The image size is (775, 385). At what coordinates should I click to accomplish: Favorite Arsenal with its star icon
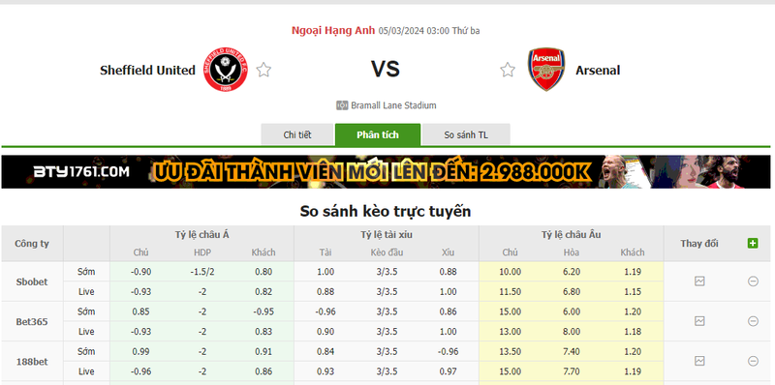508,70
